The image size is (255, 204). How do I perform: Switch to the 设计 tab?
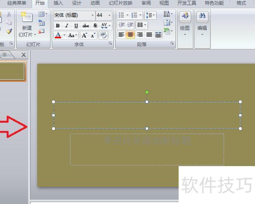[x=77, y=3]
